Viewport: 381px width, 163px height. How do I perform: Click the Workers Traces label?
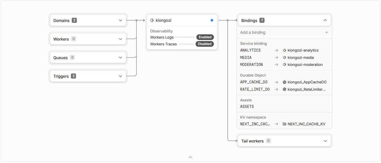(x=164, y=44)
